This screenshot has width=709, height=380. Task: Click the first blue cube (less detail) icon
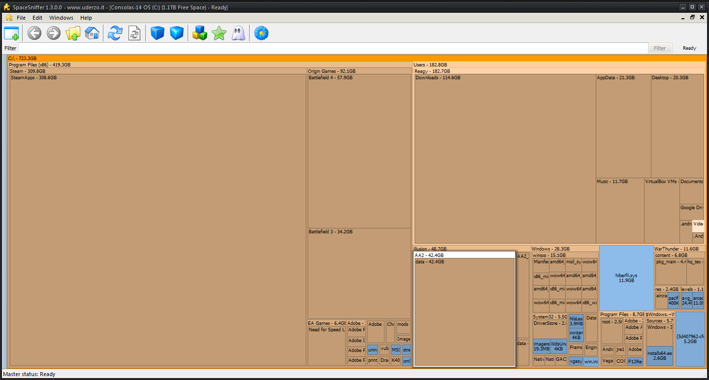coord(157,33)
